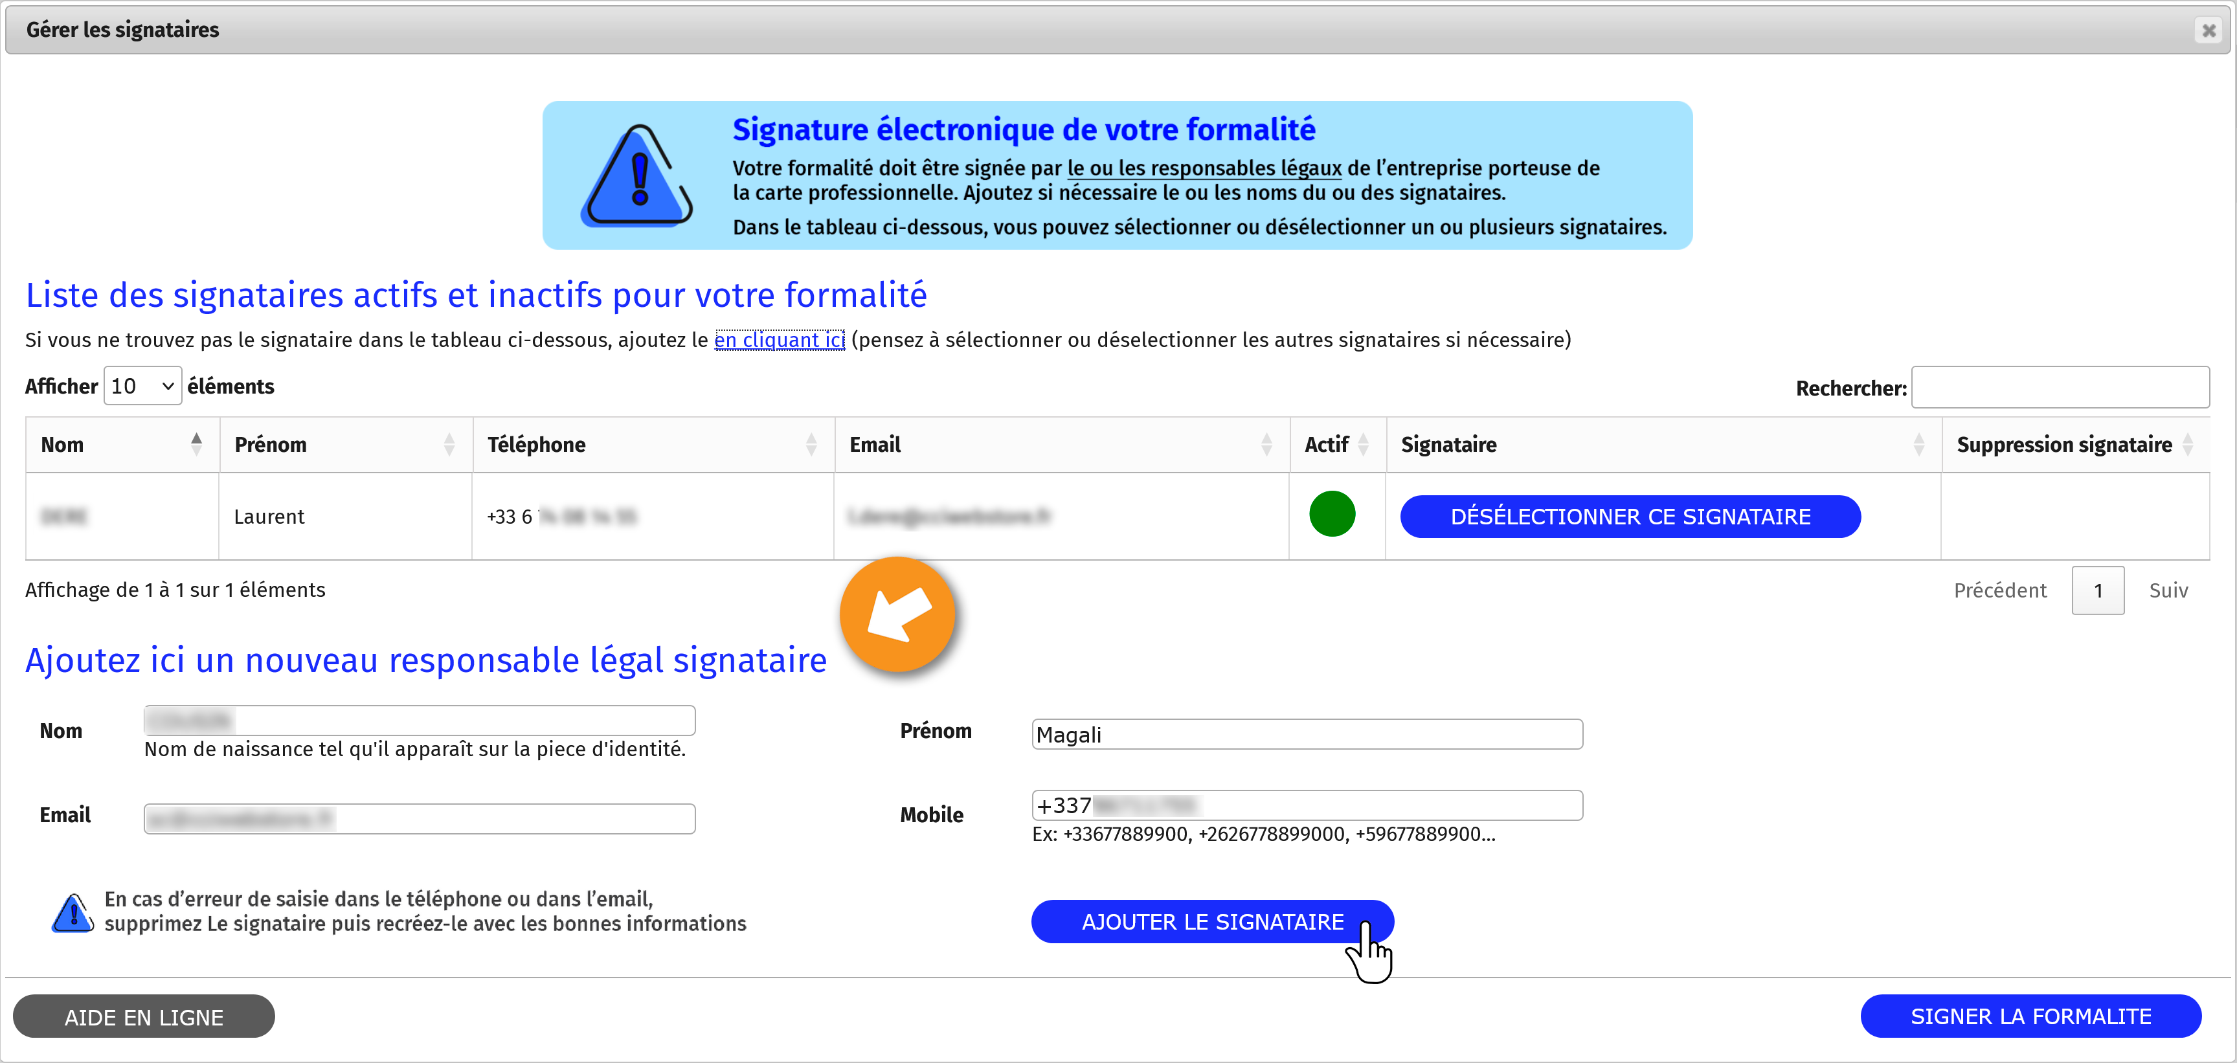Click the green Actif status indicator
Viewport: 2237px width, 1063px height.
[1331, 514]
